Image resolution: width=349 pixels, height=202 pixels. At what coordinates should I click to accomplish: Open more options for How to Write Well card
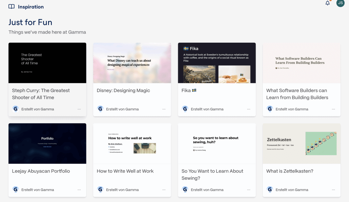164,190
